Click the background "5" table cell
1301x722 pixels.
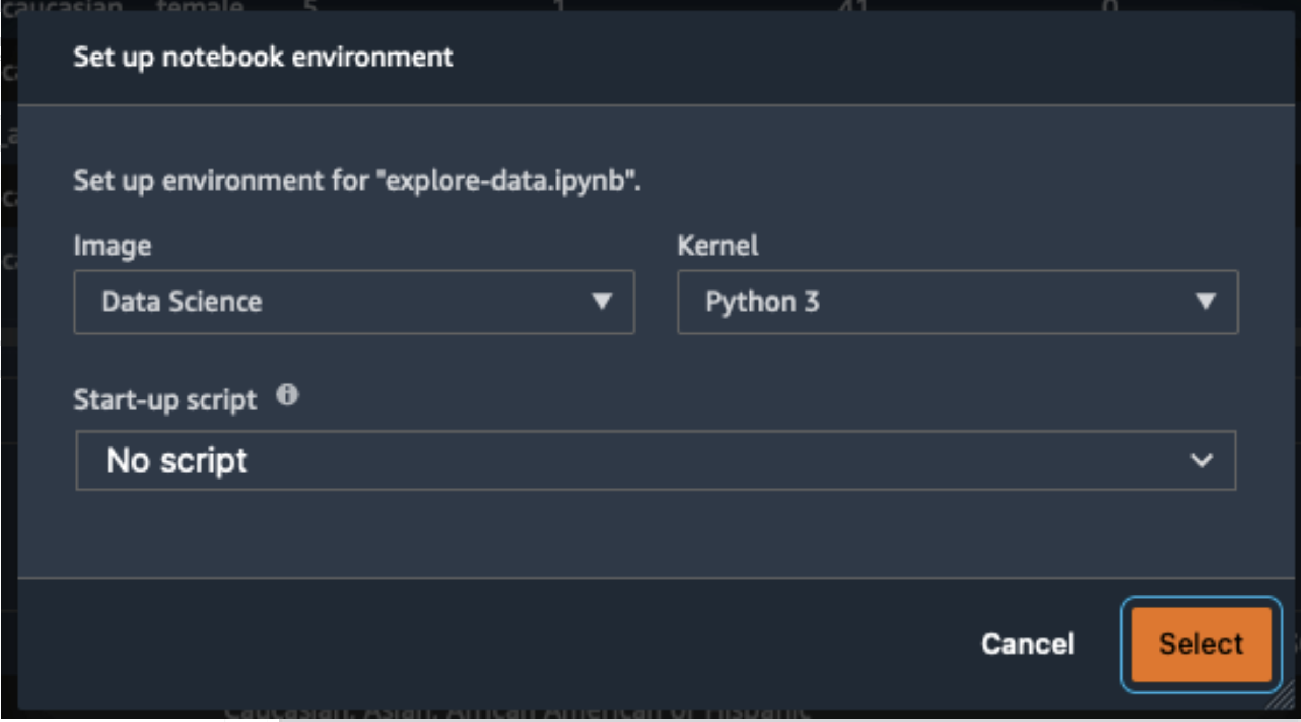coord(310,6)
